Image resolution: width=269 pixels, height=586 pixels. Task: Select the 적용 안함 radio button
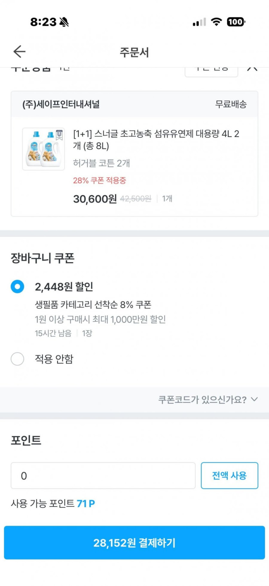coord(17,359)
